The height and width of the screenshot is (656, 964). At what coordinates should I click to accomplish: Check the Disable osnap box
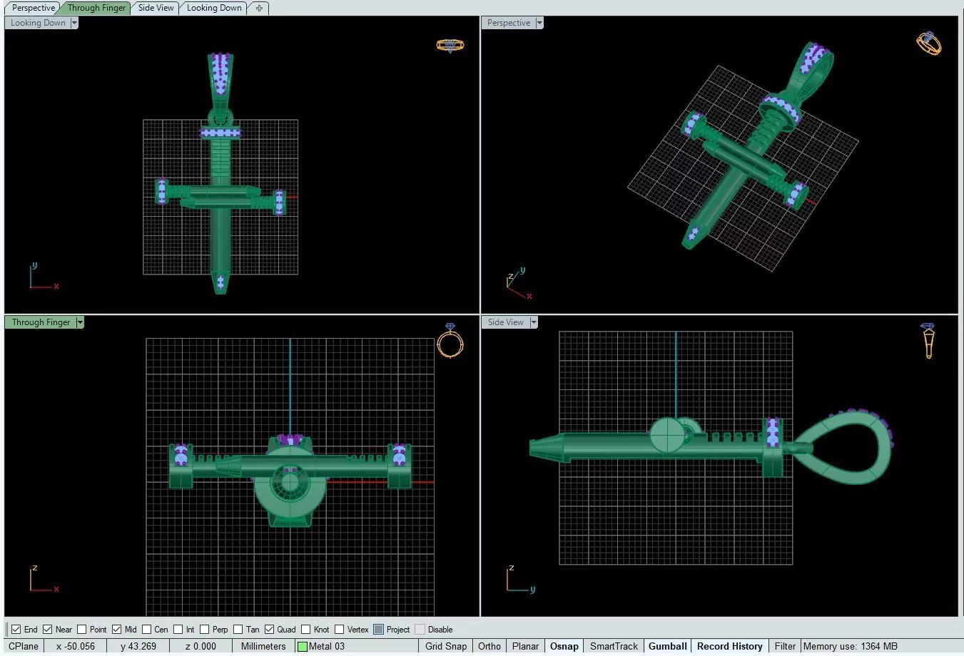pos(420,629)
